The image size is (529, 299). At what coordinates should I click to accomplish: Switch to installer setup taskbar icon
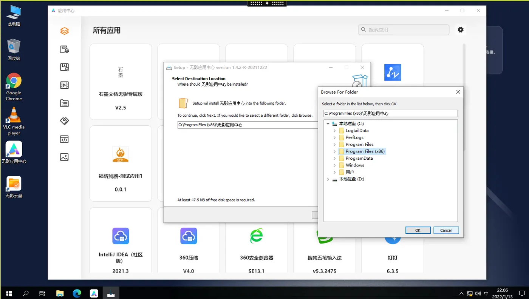coord(111,293)
